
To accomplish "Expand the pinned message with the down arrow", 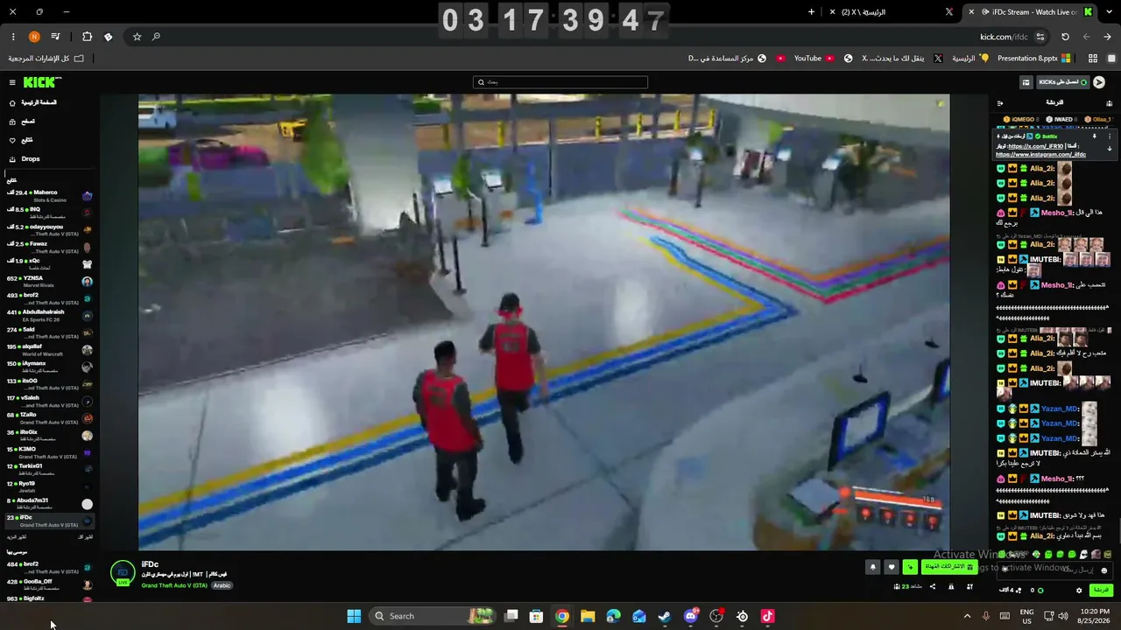I will coord(1110,149).
